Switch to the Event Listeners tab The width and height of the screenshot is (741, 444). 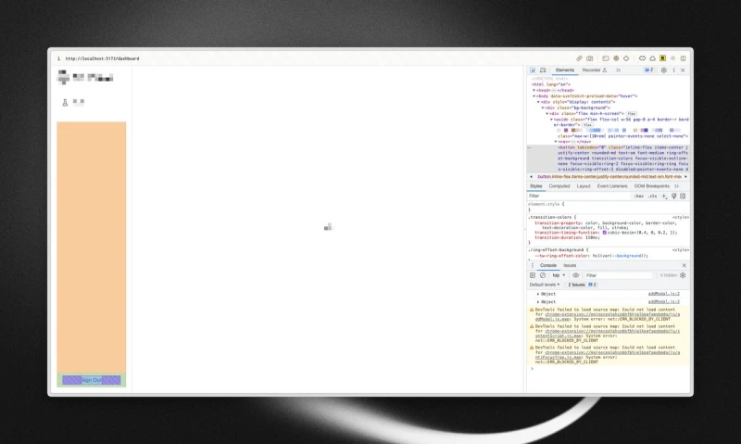(613, 185)
